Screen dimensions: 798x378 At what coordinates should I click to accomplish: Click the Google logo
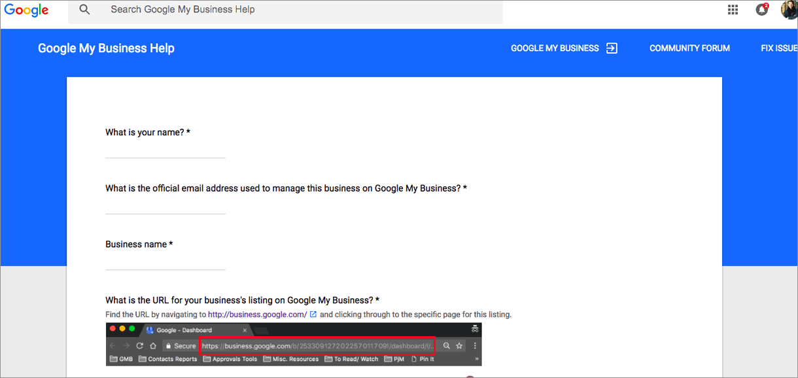click(x=26, y=10)
